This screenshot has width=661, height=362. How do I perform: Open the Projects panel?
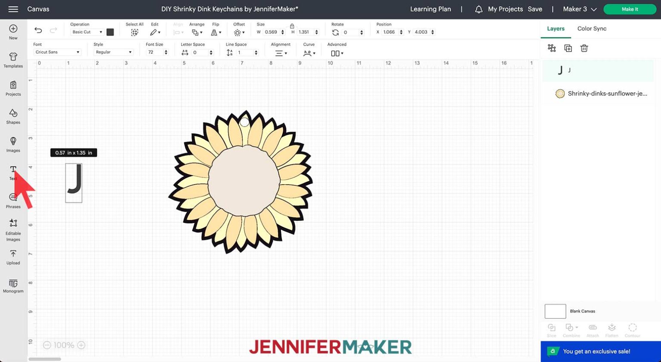point(13,88)
